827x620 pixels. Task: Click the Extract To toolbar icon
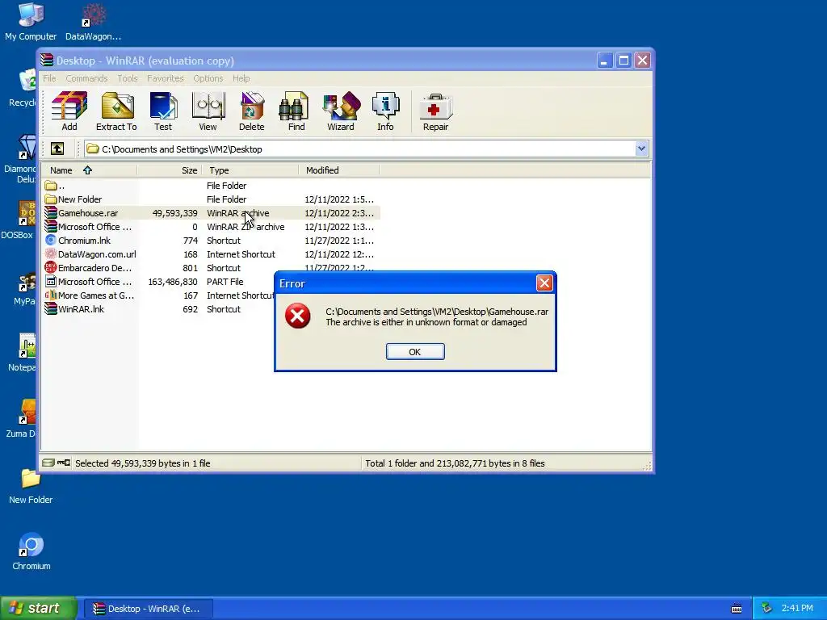pos(116,111)
